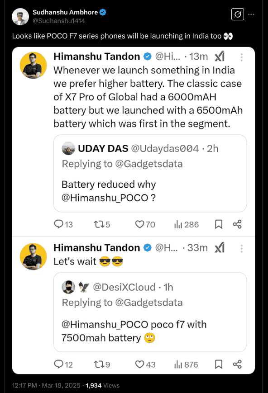Viewport: 268px width, 393px height.
Task: Like Himanshu's battery tweet
Action: click(141, 224)
